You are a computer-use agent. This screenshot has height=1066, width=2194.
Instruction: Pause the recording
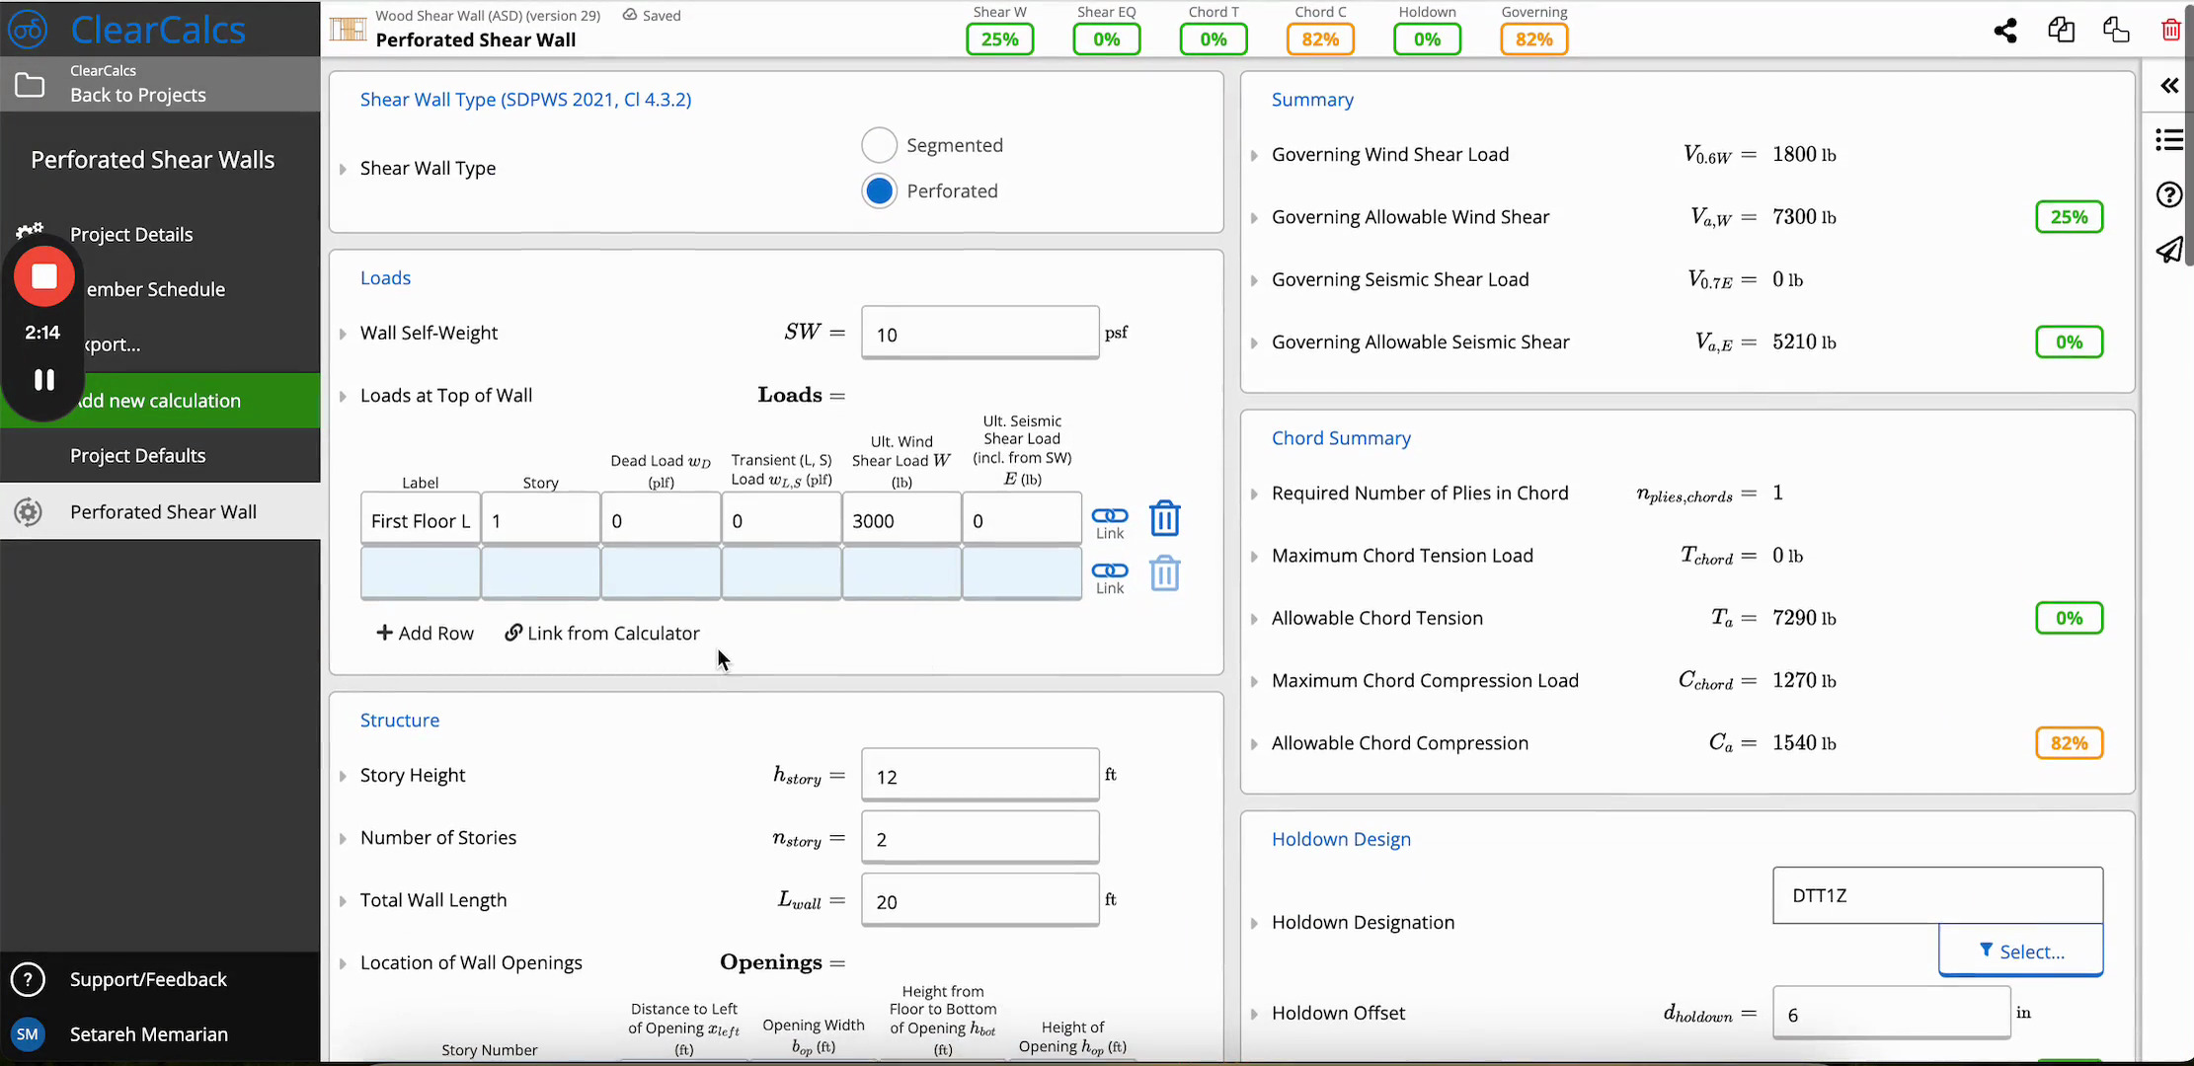44,380
